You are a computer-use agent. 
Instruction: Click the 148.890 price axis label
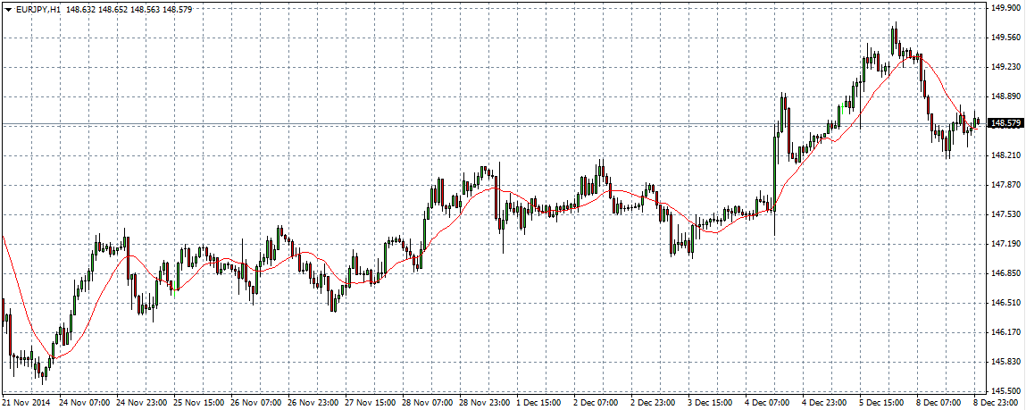1005,96
